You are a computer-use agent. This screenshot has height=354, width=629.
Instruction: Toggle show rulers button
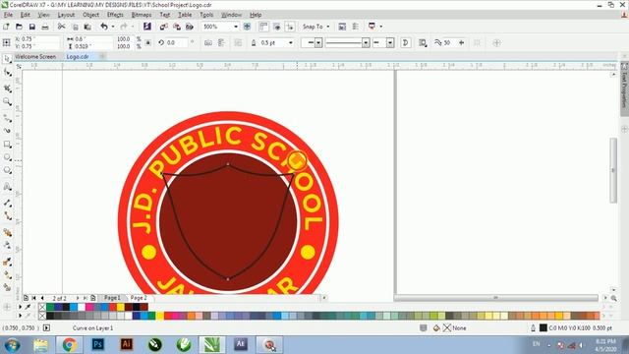pos(263,27)
